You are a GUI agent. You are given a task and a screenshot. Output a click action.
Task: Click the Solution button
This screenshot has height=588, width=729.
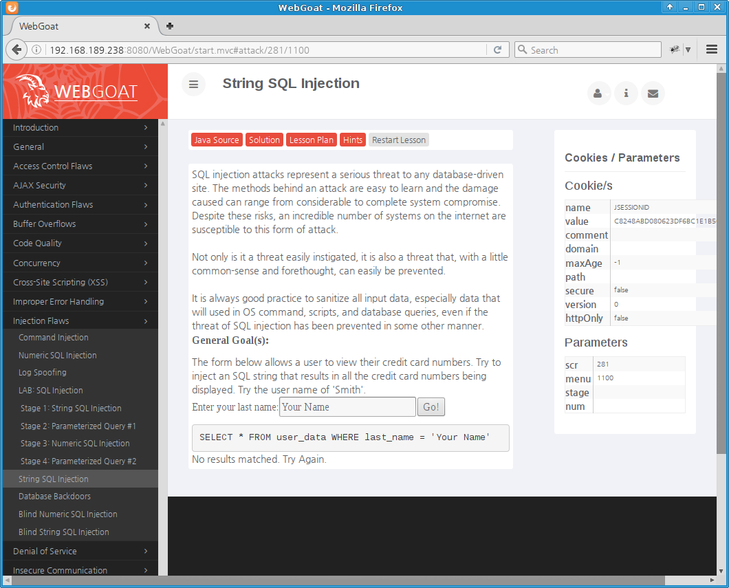264,140
